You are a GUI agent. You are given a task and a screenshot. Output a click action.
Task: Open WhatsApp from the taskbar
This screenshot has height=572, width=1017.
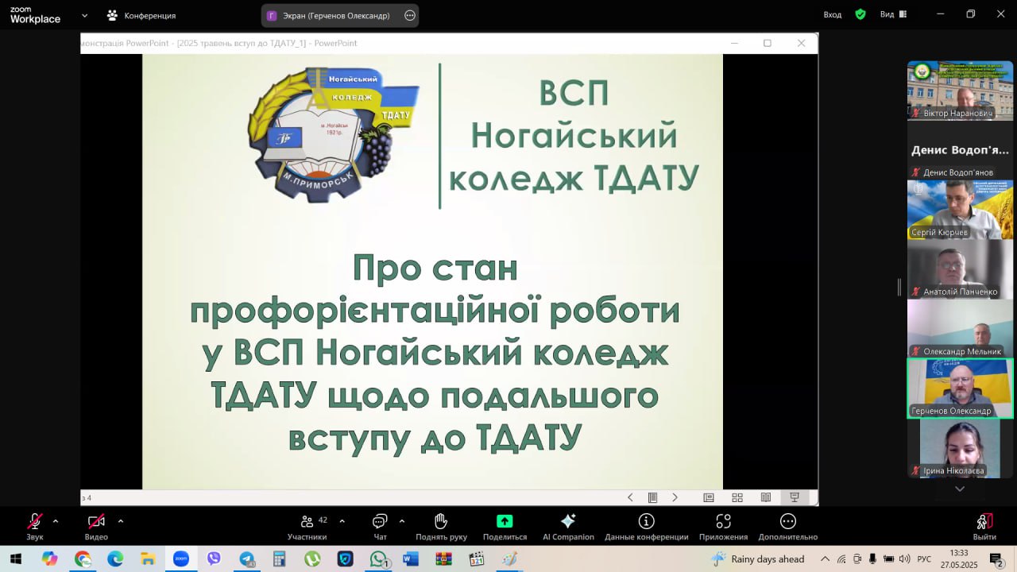(378, 558)
